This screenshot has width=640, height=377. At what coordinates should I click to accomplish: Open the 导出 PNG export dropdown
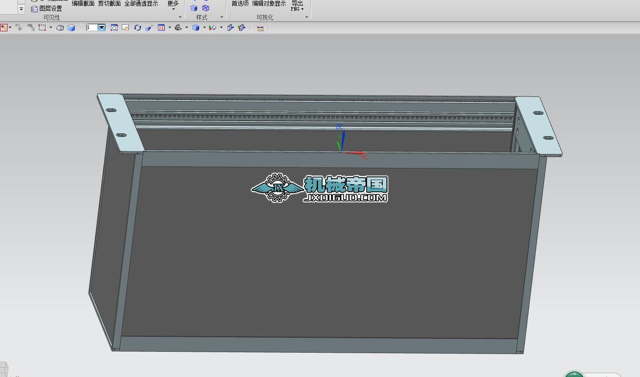[x=297, y=6]
